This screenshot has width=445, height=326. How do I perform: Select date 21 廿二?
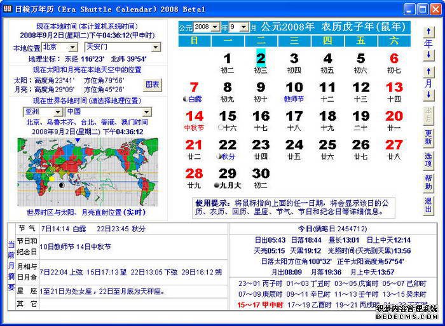194,150
